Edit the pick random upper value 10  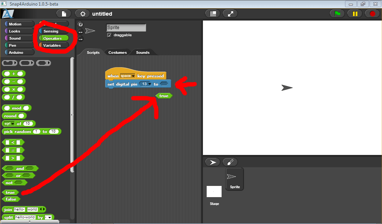(x=54, y=131)
